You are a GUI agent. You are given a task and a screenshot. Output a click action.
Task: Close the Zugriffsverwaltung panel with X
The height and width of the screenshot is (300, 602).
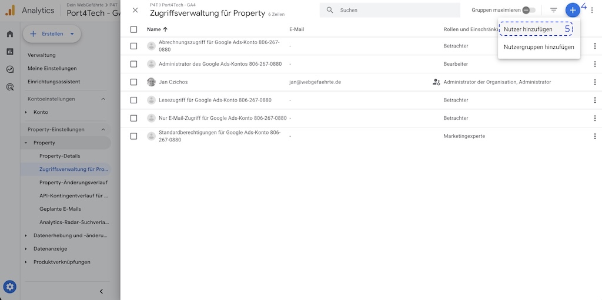135,11
